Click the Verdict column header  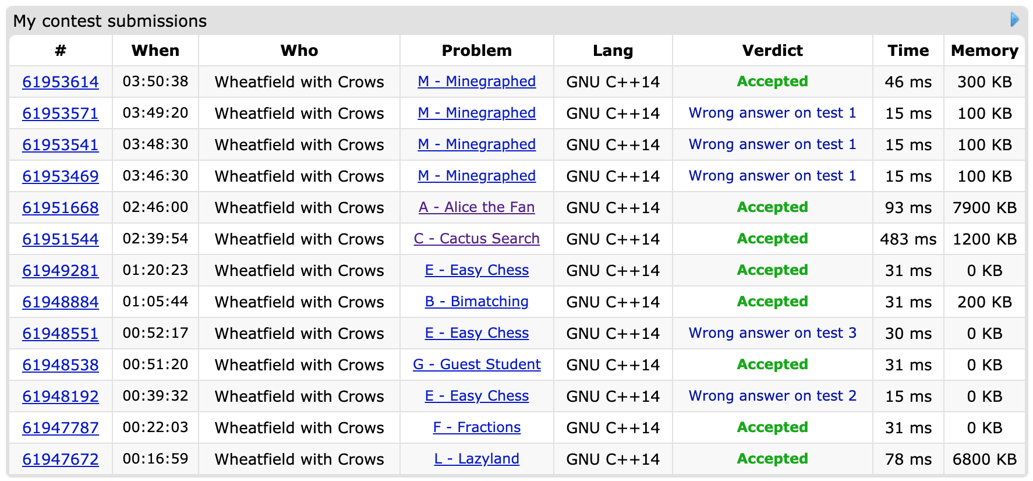point(772,51)
